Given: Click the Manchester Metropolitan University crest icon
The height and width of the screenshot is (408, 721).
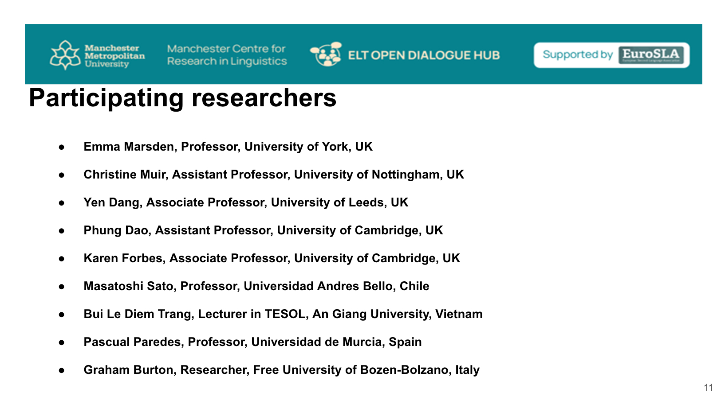Looking at the screenshot, I should pyautogui.click(x=66, y=55).
